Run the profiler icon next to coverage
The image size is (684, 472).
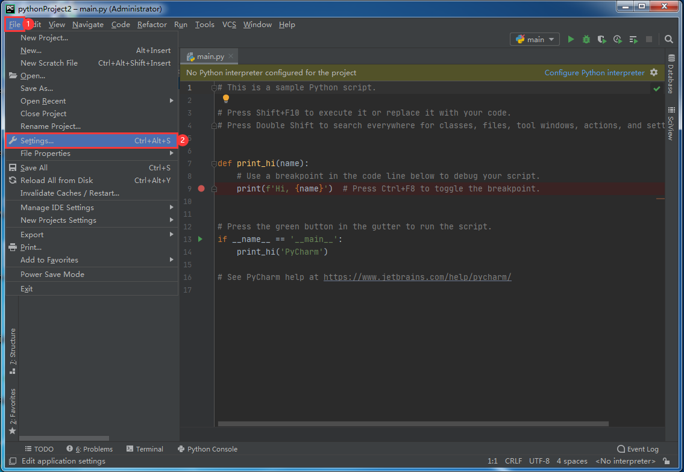[x=617, y=39]
